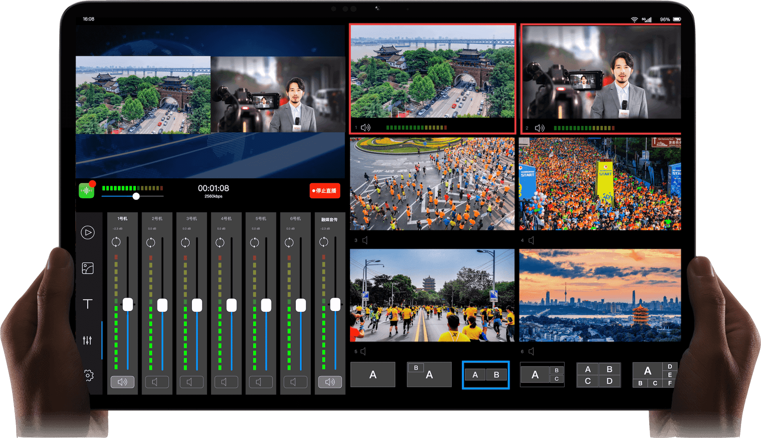The height and width of the screenshot is (438, 761).
Task: Toggle the speaker button on 融媒音传 channel
Action: point(330,382)
